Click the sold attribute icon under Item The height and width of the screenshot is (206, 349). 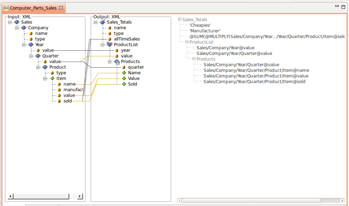tap(59, 101)
